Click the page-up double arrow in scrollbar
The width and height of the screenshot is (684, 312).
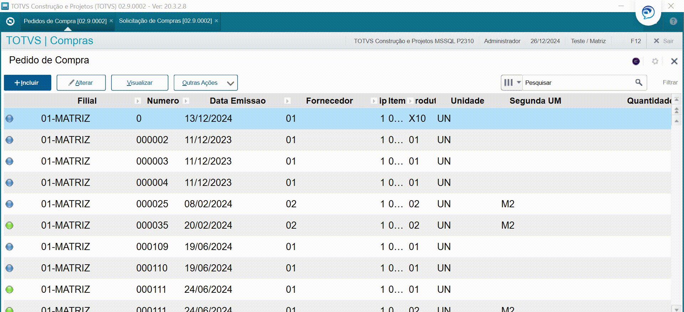(677, 111)
